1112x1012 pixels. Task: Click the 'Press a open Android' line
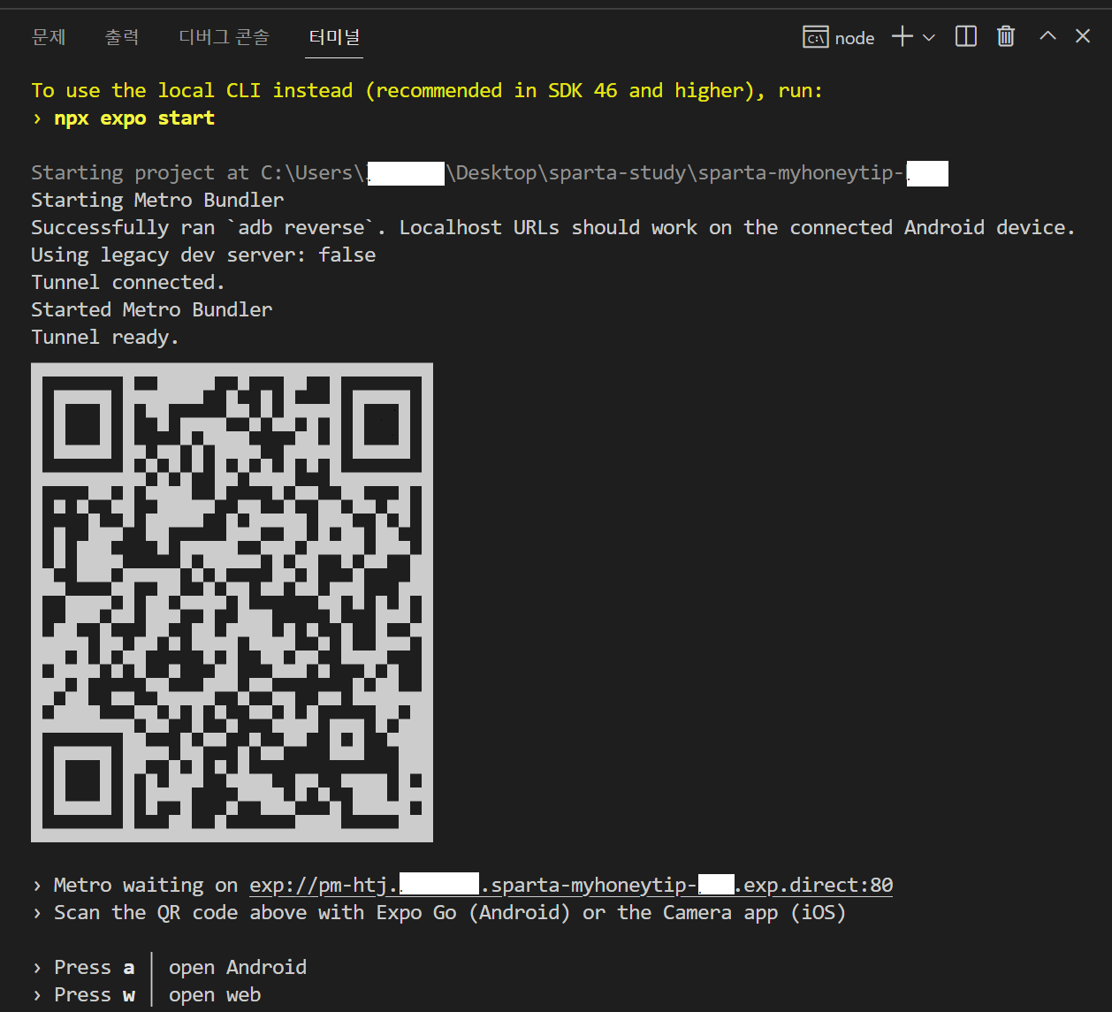(x=170, y=967)
